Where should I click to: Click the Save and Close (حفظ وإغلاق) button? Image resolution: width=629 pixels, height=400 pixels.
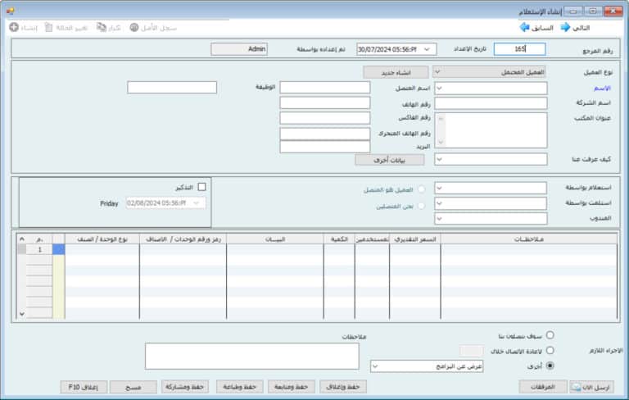tap(342, 386)
